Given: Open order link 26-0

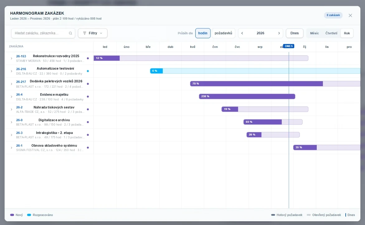Looking at the screenshot, I should (19, 120).
